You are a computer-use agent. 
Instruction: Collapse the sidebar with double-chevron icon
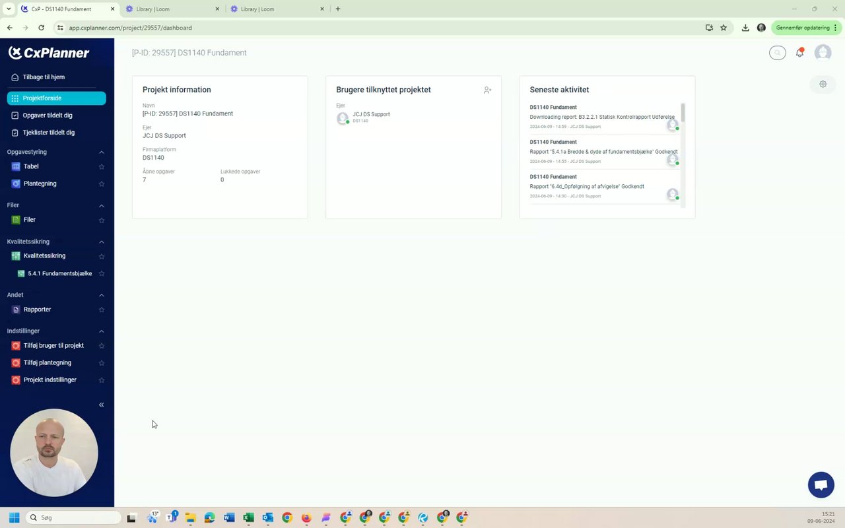point(101,405)
